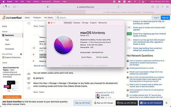
Task: Click System Report button
Action: click(x=87, y=57)
